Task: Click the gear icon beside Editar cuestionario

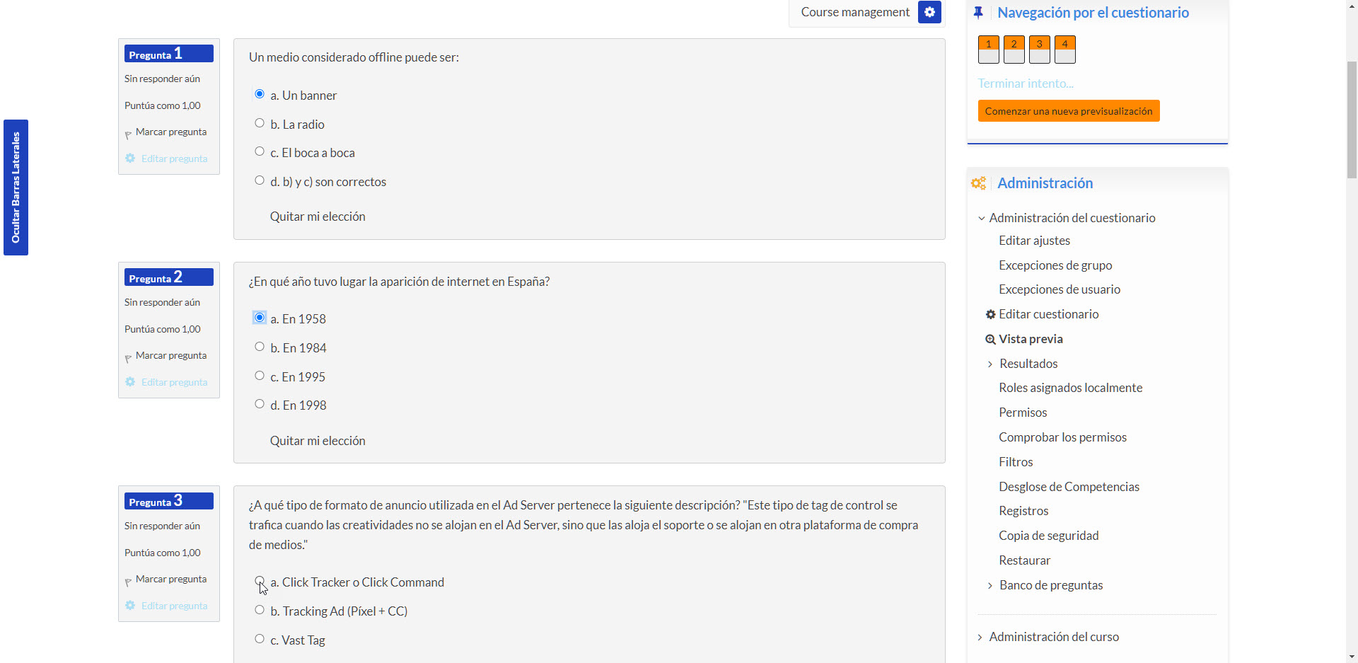Action: [990, 314]
